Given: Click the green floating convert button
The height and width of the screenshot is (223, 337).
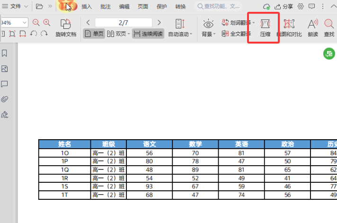Looking at the screenshot, I should tap(329, 54).
